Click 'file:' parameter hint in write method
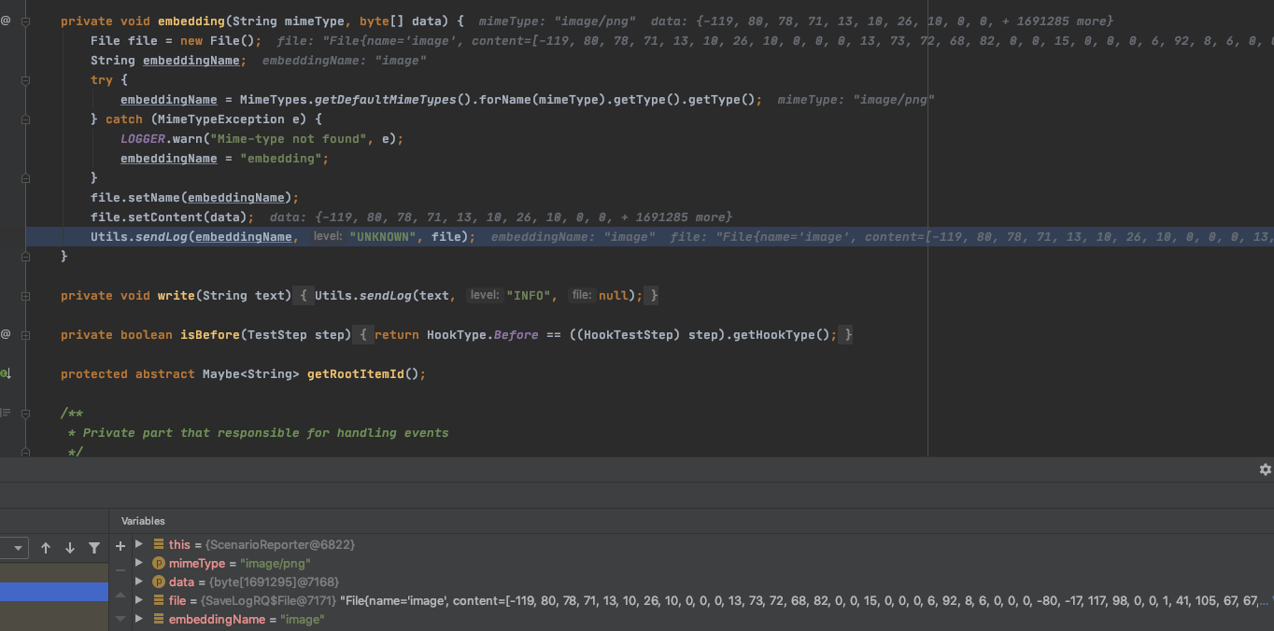Image resolution: width=1274 pixels, height=631 pixels. [x=582, y=295]
